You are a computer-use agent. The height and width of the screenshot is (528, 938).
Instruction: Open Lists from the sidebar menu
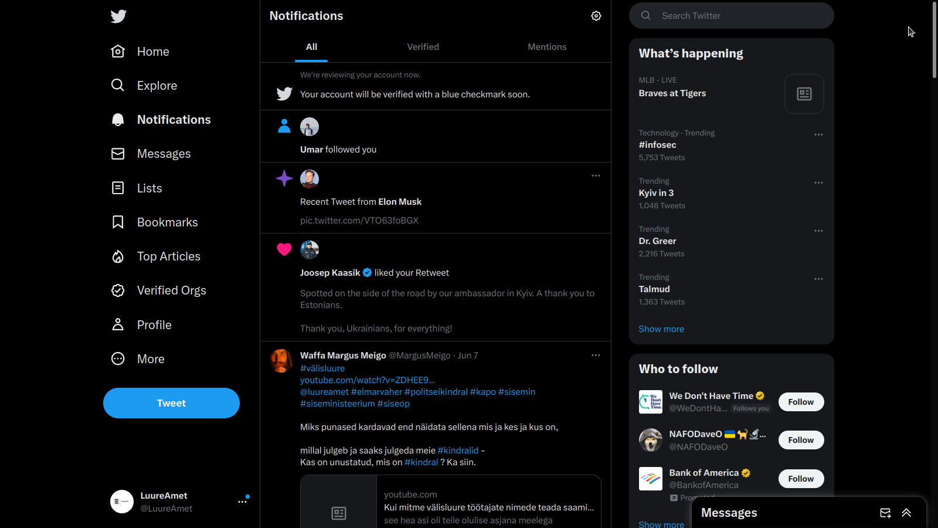[x=149, y=188]
